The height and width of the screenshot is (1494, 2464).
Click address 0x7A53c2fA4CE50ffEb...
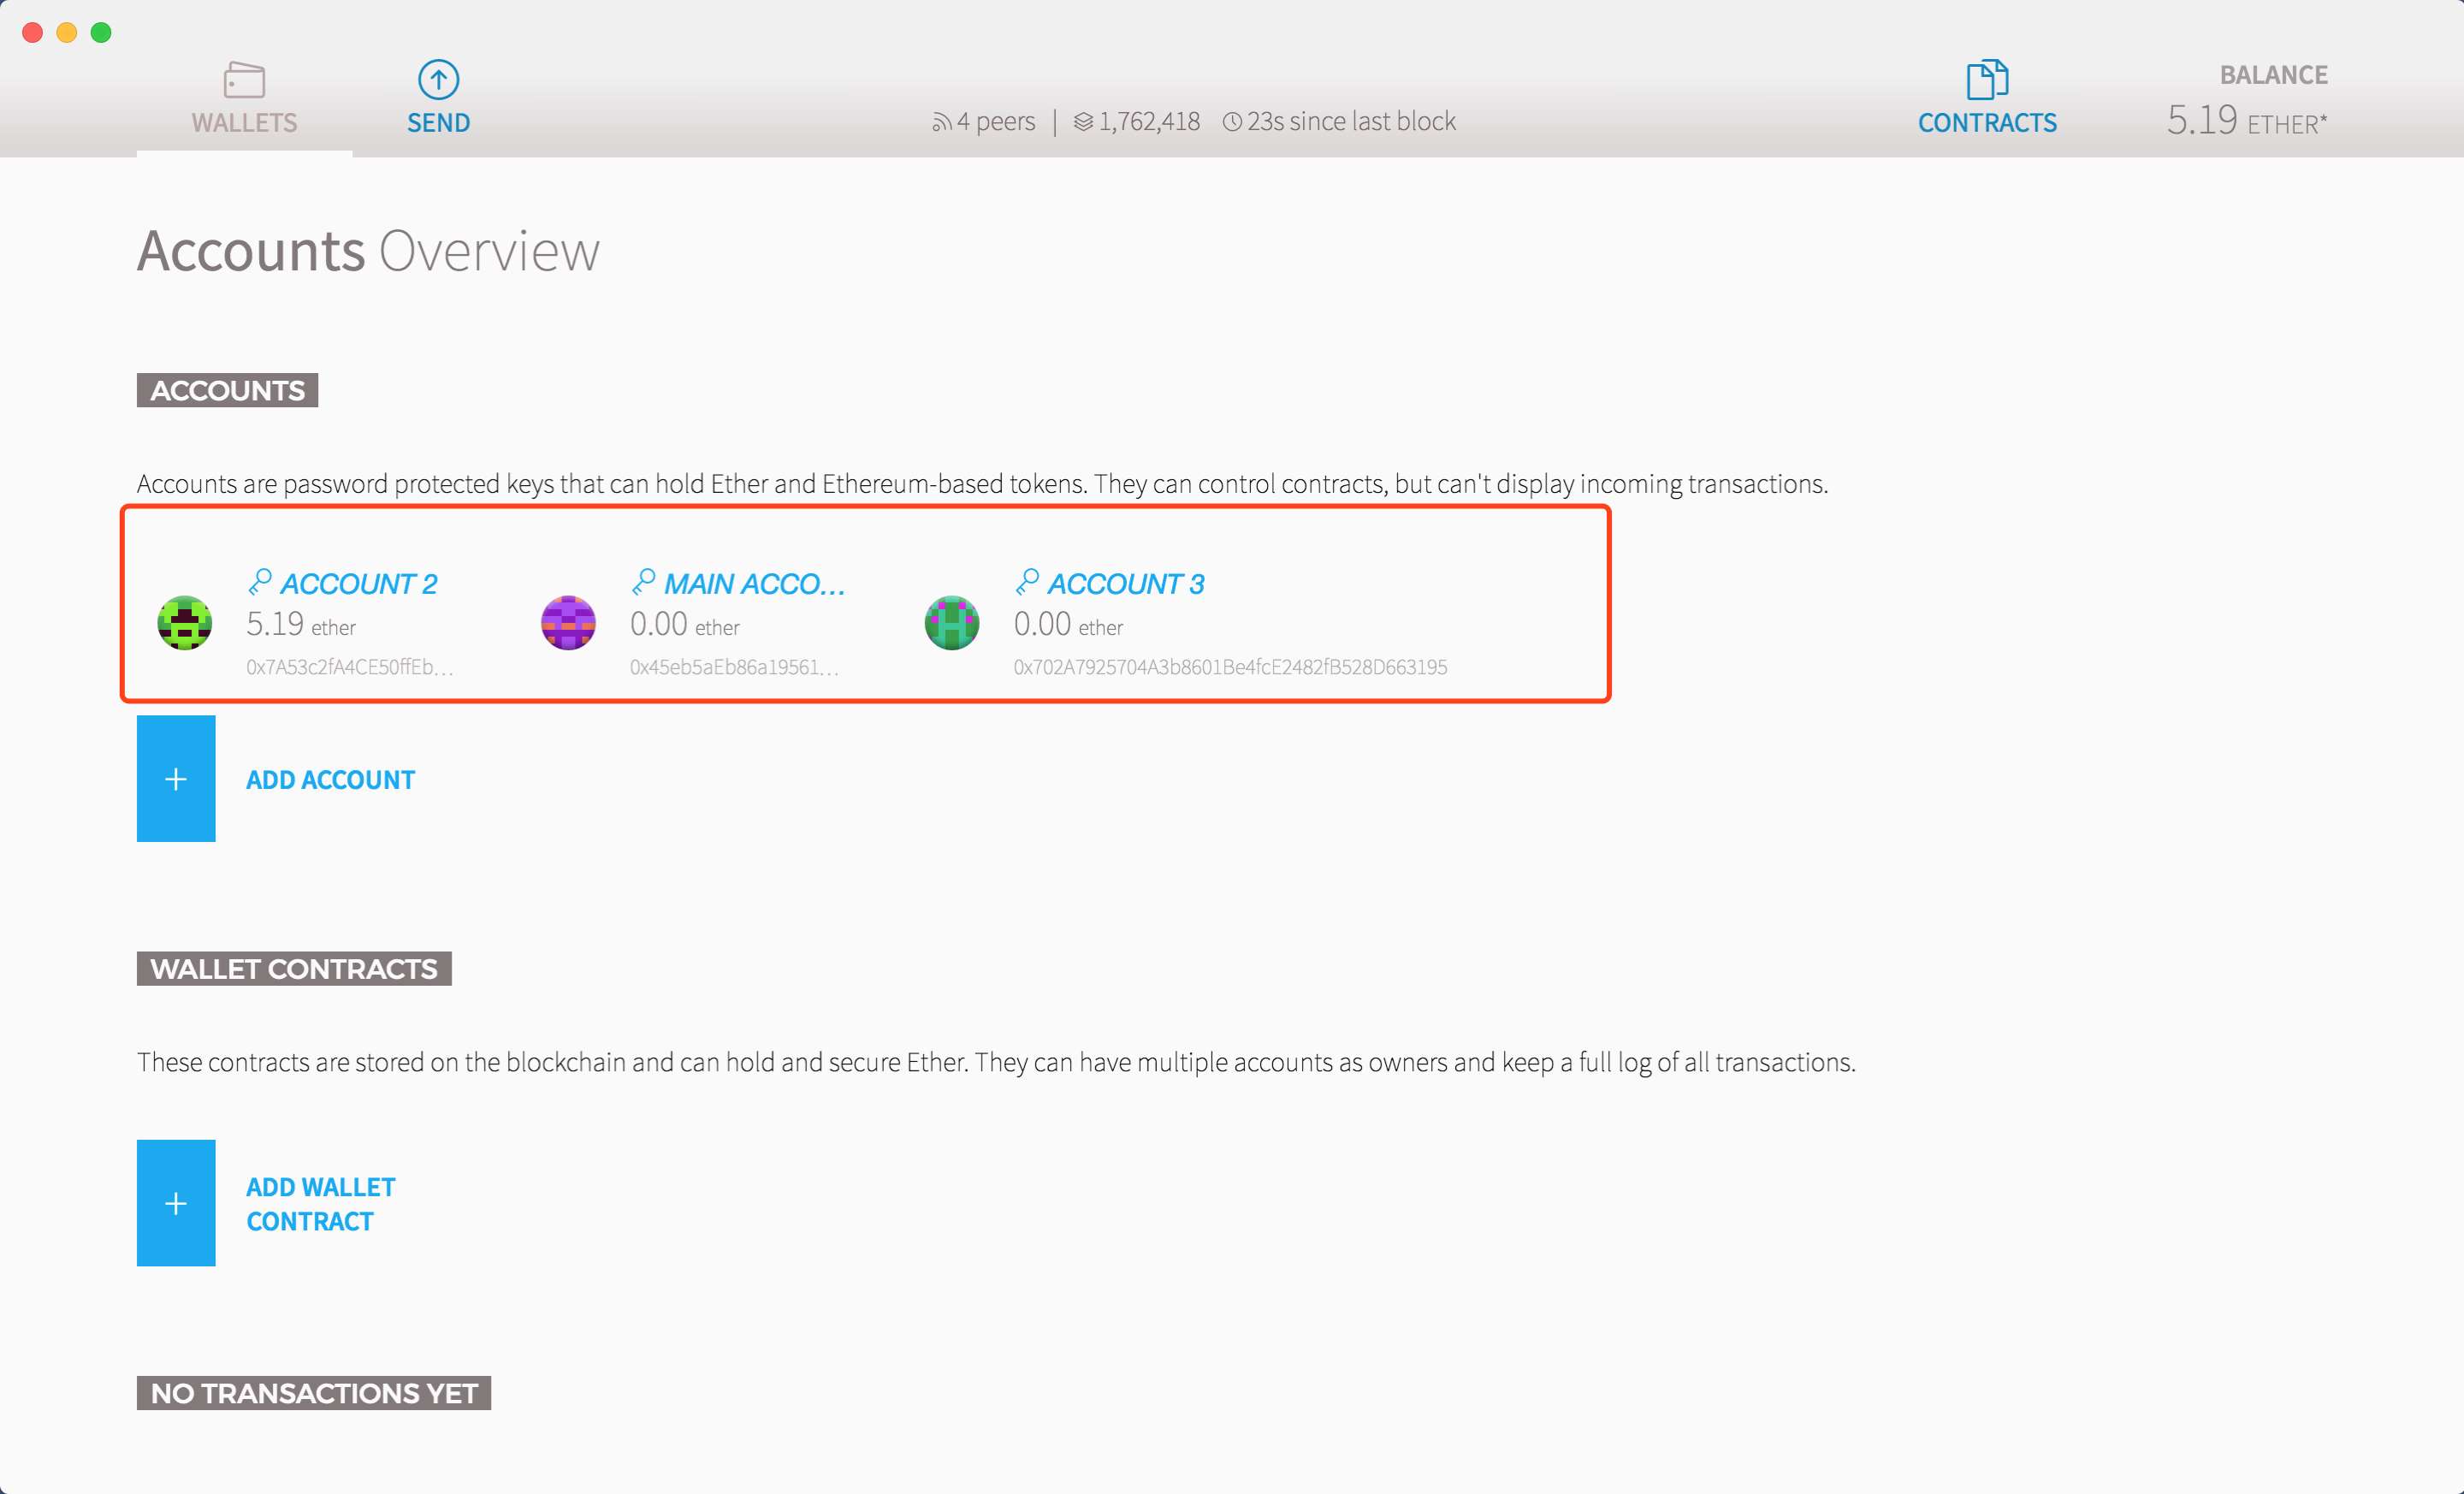pos(350,667)
